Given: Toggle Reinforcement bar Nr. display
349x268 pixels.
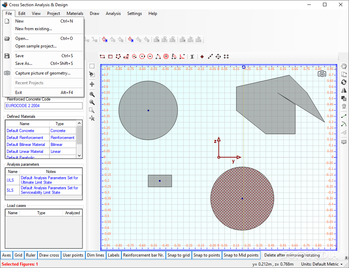Looking at the screenshot, I should tap(143, 255).
